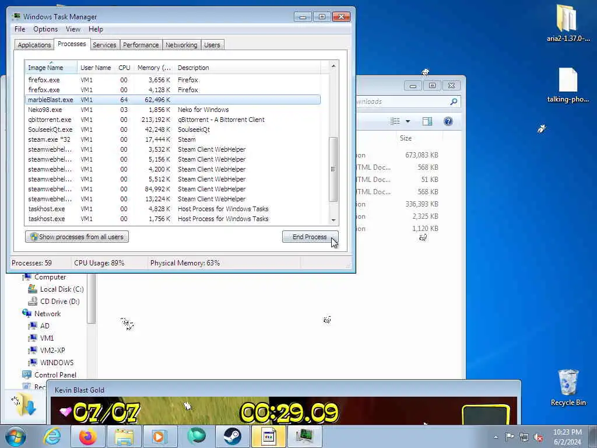Click the process list scrollbar thumb
This screenshot has height=448, width=597.
coord(333,169)
